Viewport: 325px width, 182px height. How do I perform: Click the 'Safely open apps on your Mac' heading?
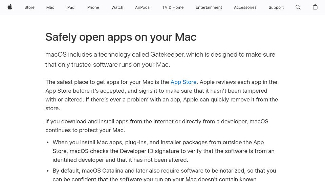pos(121,37)
